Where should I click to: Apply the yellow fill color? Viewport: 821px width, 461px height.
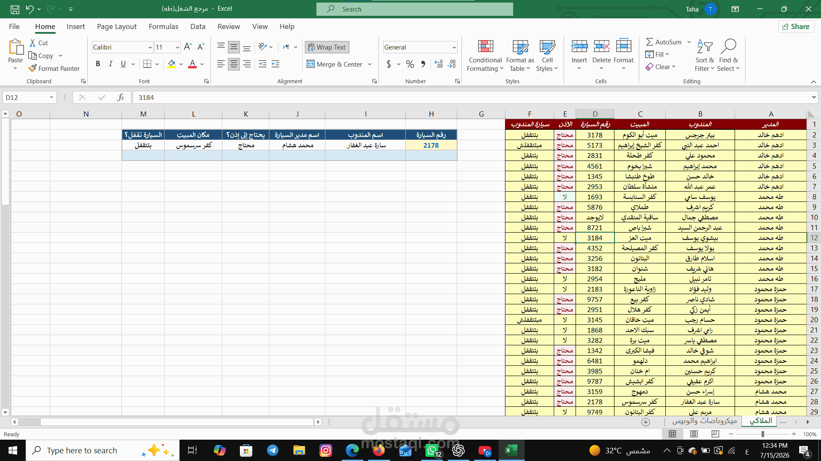pos(171,64)
